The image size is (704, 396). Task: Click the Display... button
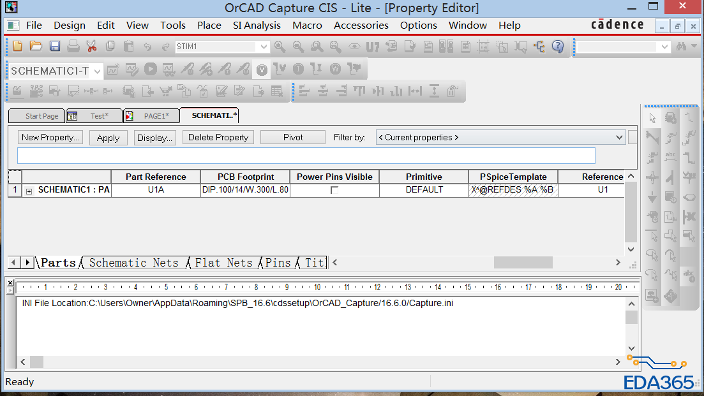coord(155,138)
